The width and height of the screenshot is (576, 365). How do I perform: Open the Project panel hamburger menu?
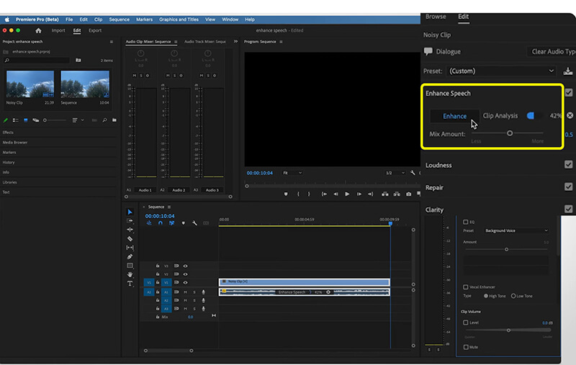click(x=112, y=42)
